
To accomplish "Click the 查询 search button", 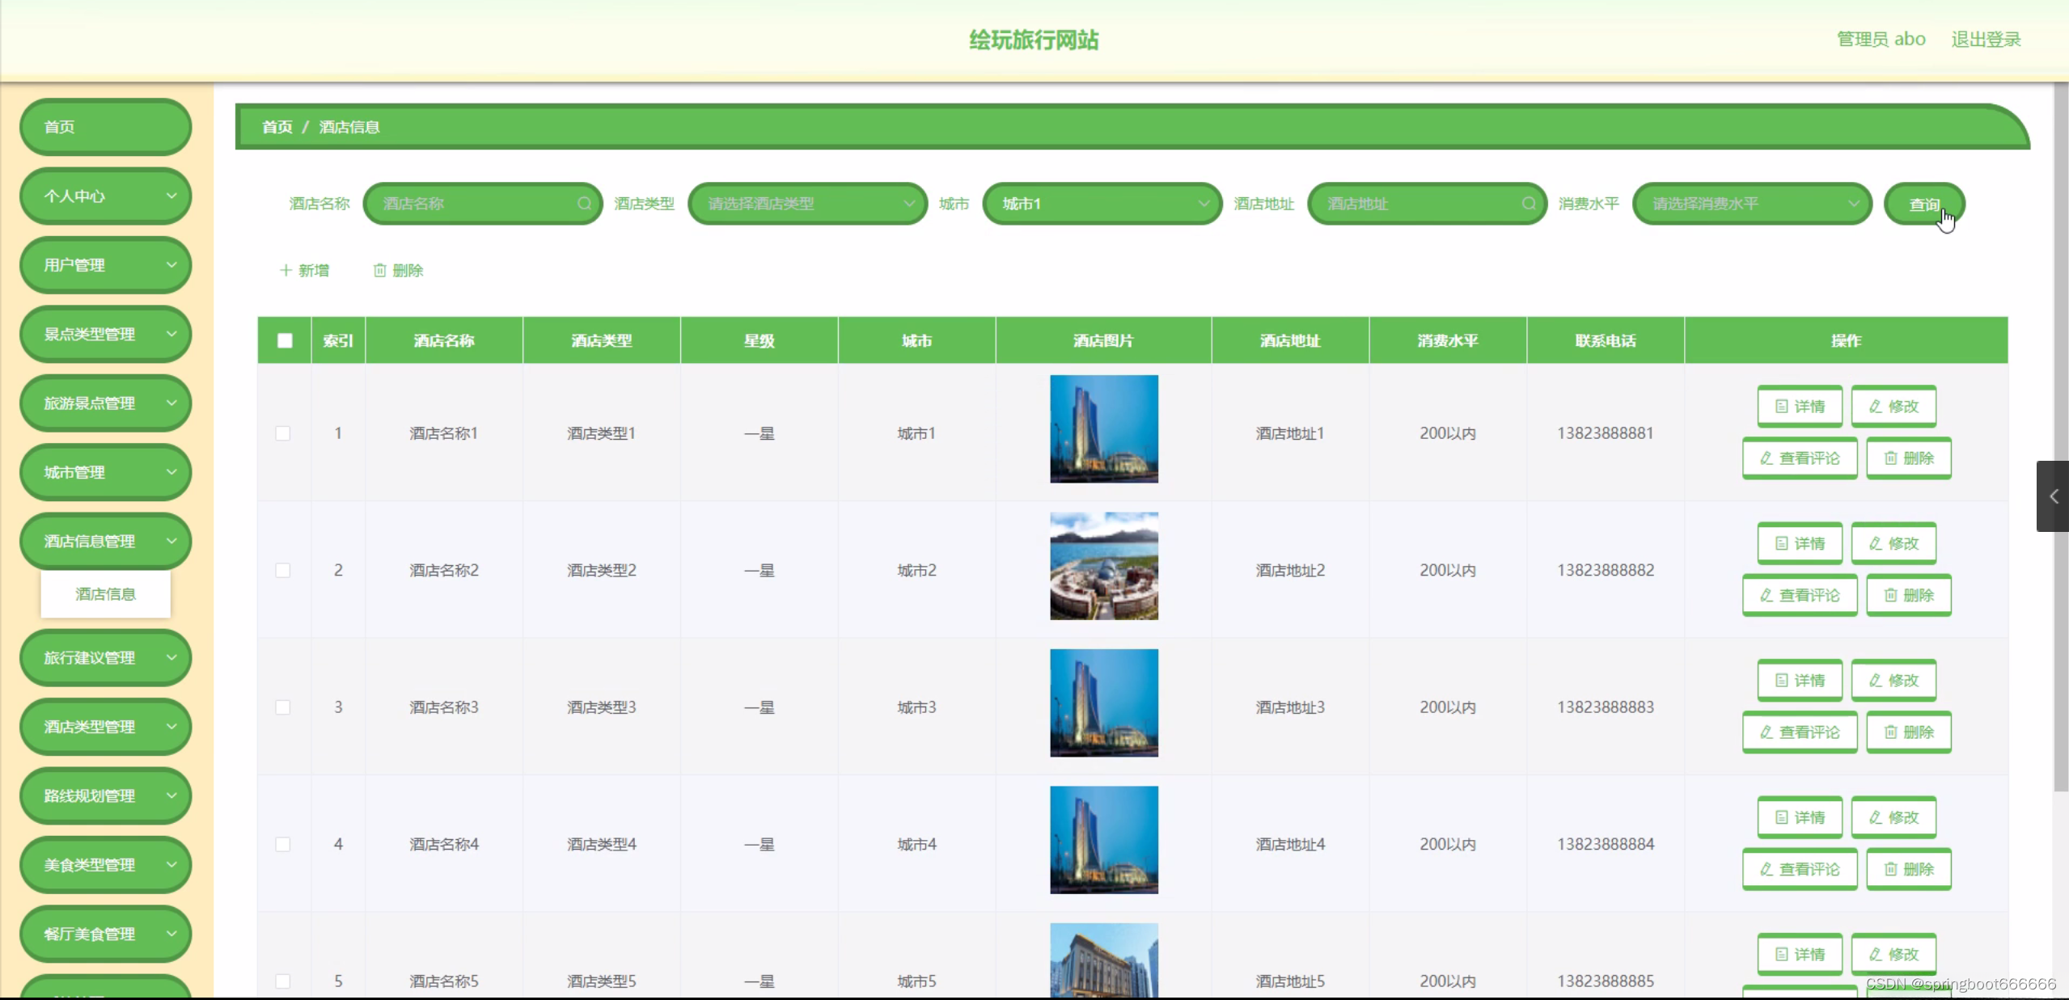I will click(1923, 205).
